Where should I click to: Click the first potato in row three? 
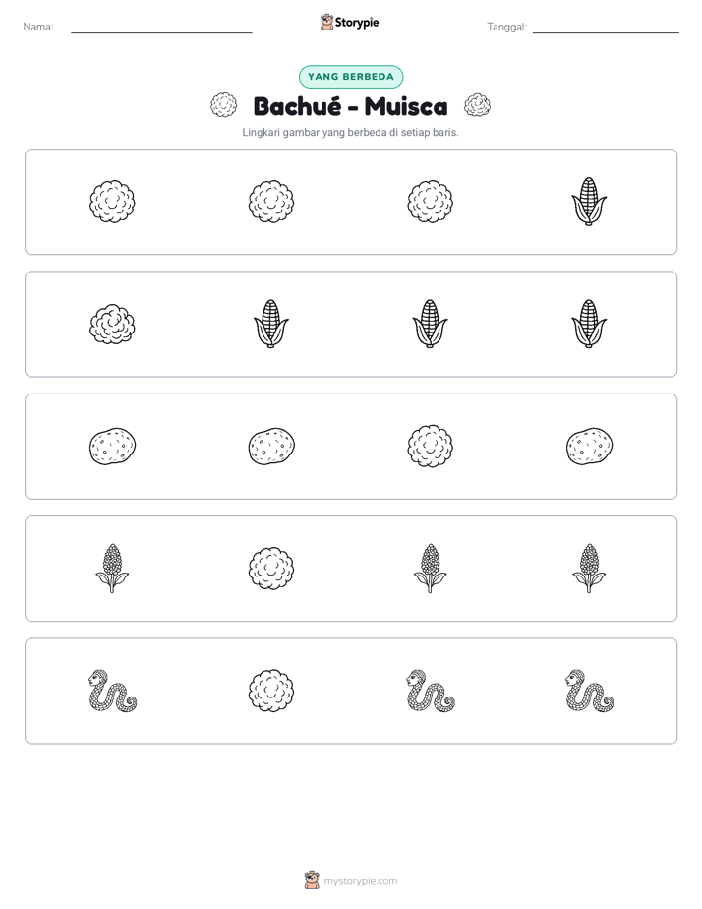112,447
